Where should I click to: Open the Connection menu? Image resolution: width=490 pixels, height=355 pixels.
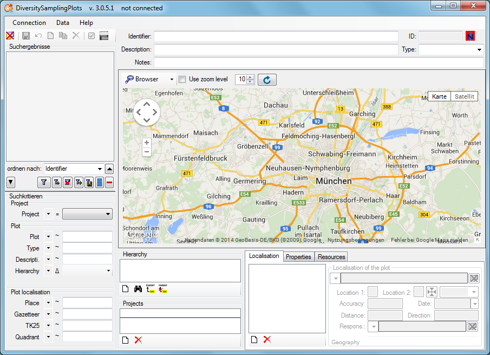[x=29, y=23]
